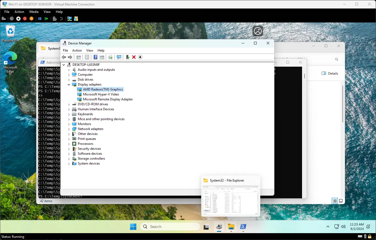Select AMD Radeon(TM) Graphics adapter

pyautogui.click(x=103, y=89)
